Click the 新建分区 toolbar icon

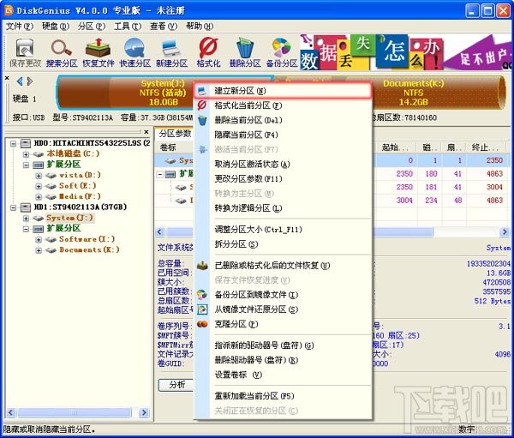point(171,52)
